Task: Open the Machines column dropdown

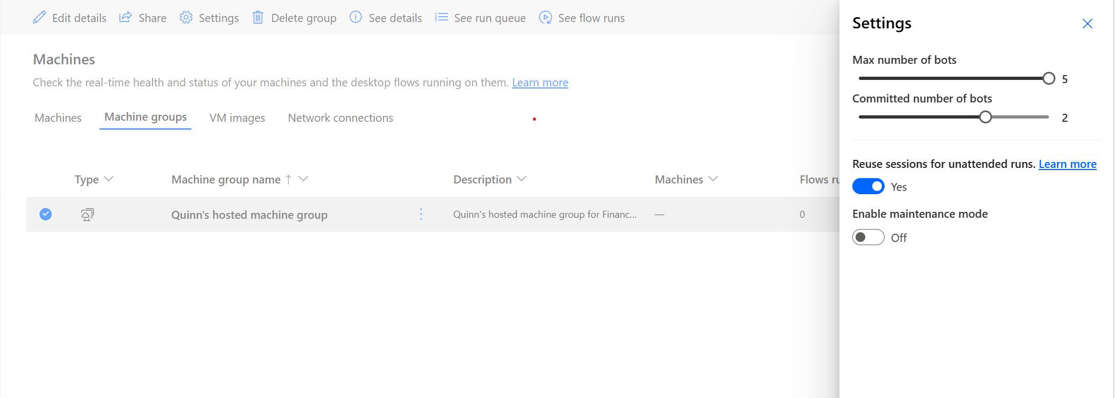Action: pos(713,179)
